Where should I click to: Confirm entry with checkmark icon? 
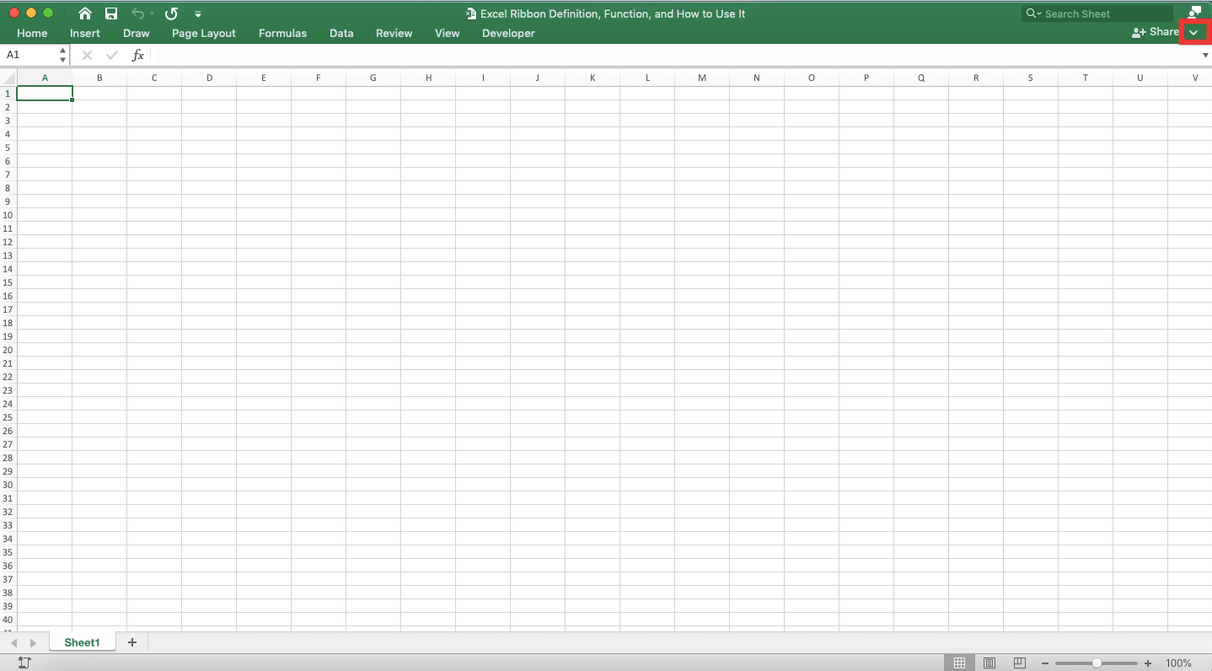click(112, 55)
